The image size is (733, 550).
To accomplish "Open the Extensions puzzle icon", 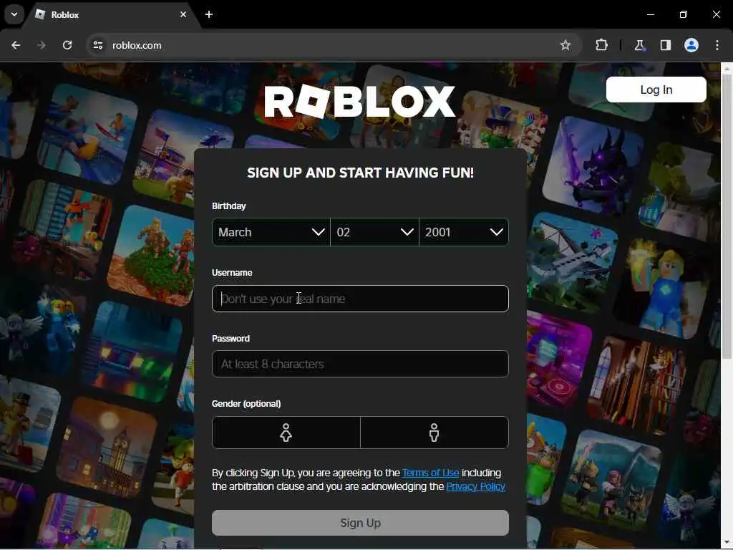I will (x=601, y=45).
